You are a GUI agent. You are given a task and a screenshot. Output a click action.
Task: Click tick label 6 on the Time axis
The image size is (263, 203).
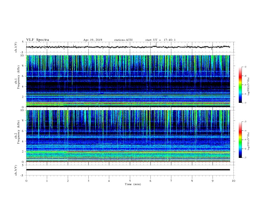point(150,181)
